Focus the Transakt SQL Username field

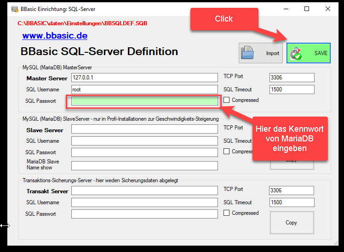click(x=144, y=202)
